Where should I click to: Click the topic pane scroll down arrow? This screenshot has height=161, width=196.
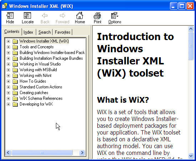click(x=191, y=156)
